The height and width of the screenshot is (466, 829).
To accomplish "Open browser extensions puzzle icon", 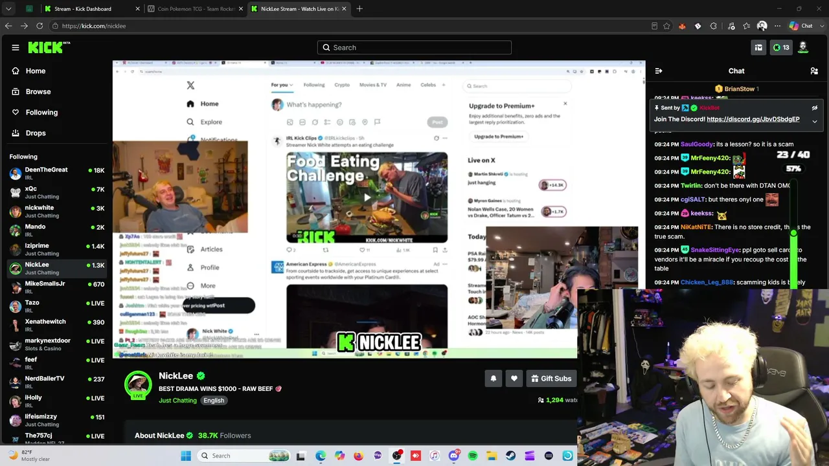I will [x=713, y=26].
